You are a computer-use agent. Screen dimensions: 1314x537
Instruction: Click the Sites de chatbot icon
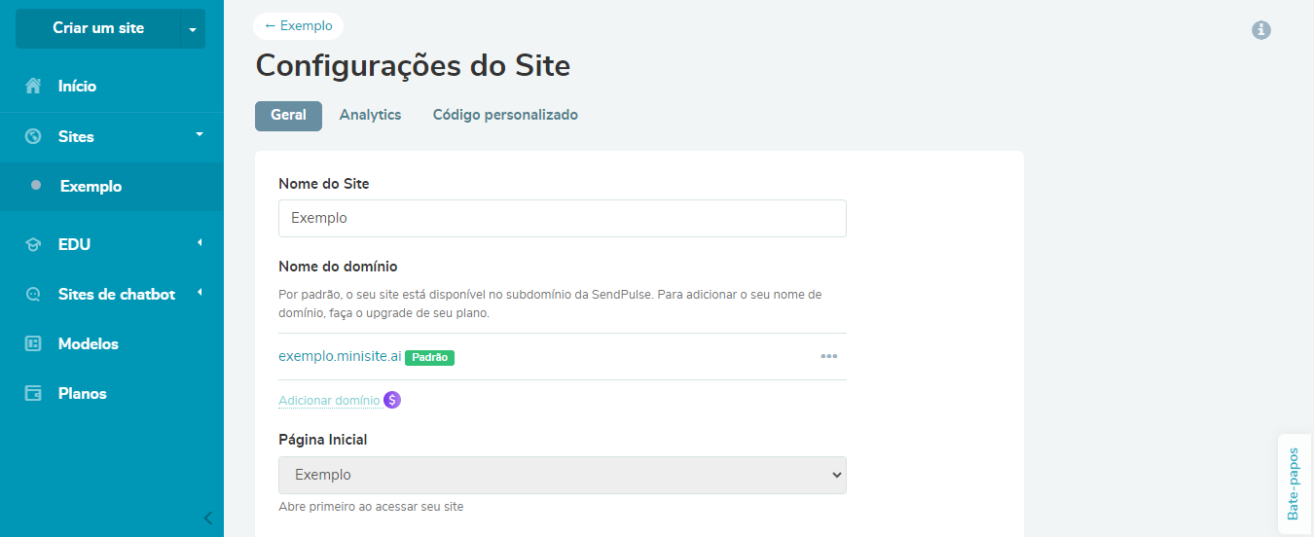tap(33, 294)
